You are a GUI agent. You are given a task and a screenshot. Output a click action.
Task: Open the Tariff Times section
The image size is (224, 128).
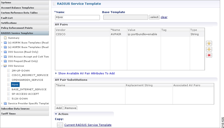coord(24,114)
